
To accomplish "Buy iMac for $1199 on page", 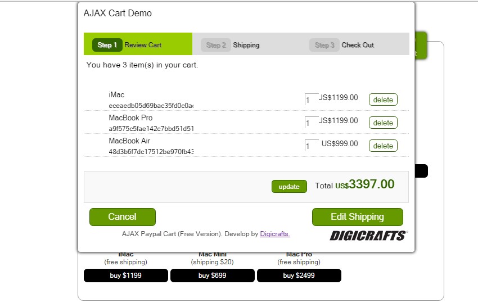I will pyautogui.click(x=125, y=276).
